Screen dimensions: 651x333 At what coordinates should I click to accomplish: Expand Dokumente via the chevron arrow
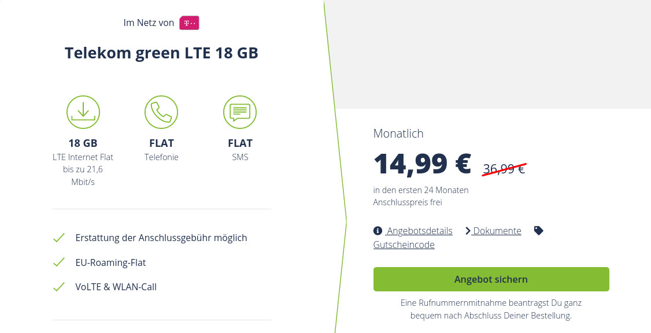[x=468, y=231]
